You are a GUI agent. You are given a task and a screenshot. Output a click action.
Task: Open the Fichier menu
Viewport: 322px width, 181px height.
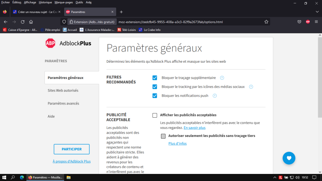pyautogui.click(x=5, y=3)
